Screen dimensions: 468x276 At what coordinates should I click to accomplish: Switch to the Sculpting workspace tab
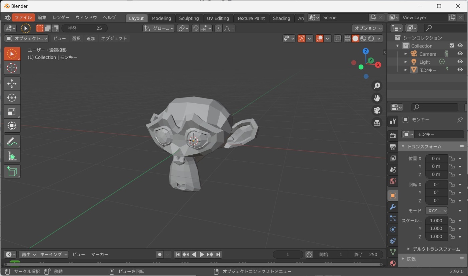[x=189, y=18]
